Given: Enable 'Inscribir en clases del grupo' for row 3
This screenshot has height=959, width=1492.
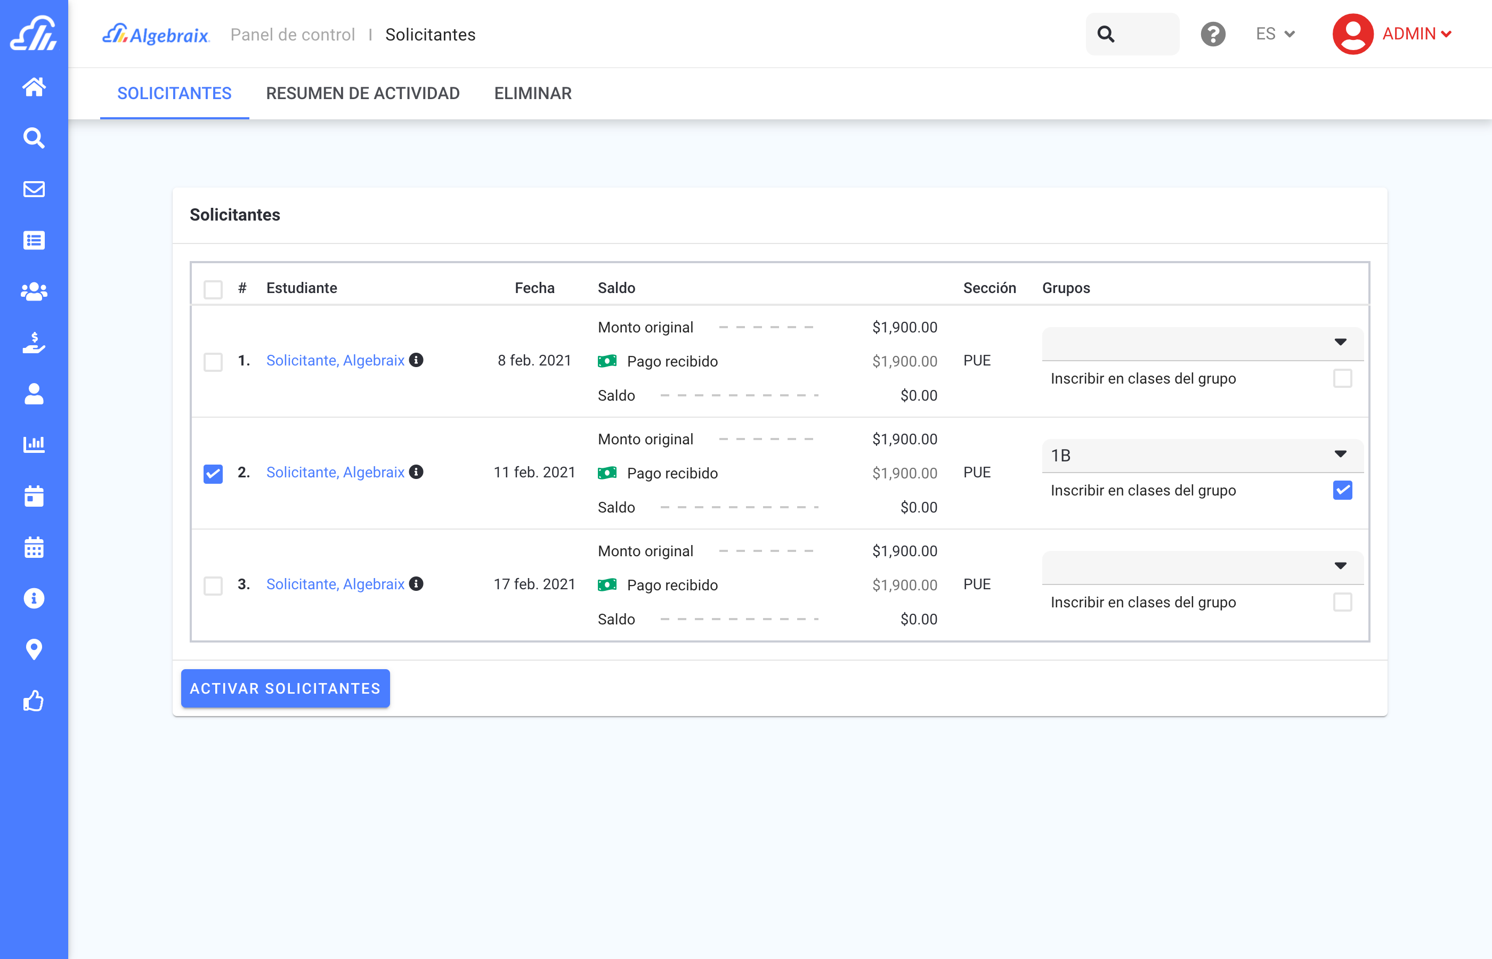Looking at the screenshot, I should coord(1342,602).
